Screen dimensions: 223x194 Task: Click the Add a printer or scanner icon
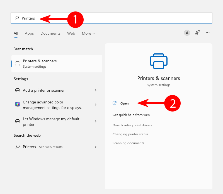click(18, 90)
